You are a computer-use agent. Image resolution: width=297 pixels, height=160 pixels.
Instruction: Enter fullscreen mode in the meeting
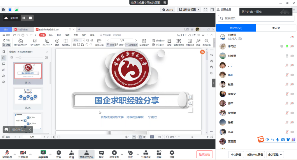[x=205, y=10]
